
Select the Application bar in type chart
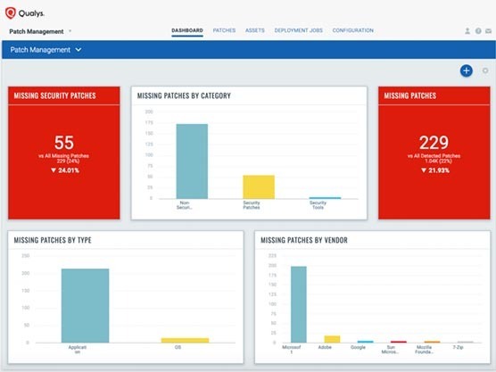[x=85, y=306]
